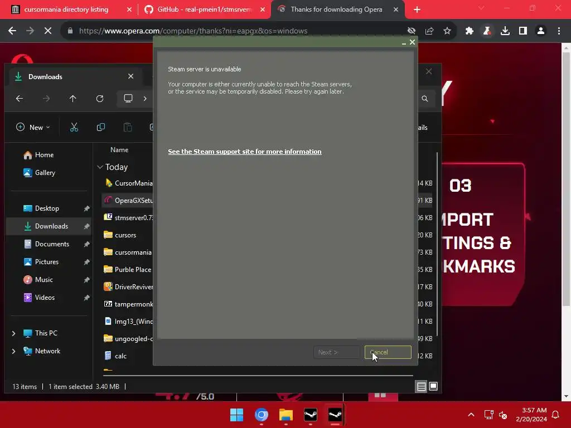Stop loading the Opera page
Viewport: 571px width, 428px height.
tap(48, 31)
